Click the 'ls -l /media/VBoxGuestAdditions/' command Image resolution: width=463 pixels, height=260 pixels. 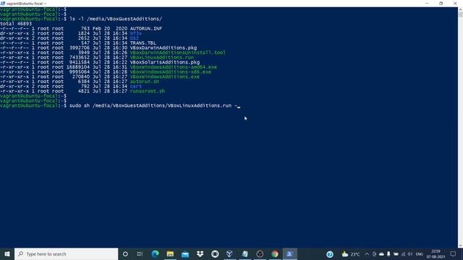coord(116,19)
